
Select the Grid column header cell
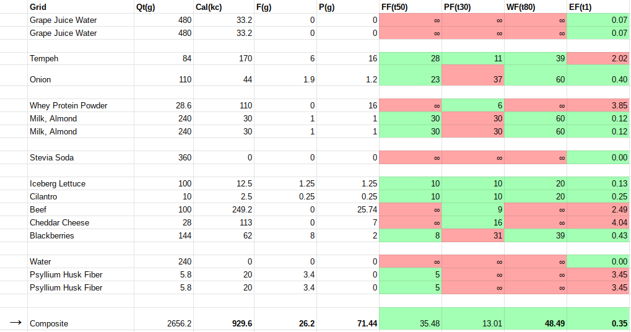[x=38, y=7]
